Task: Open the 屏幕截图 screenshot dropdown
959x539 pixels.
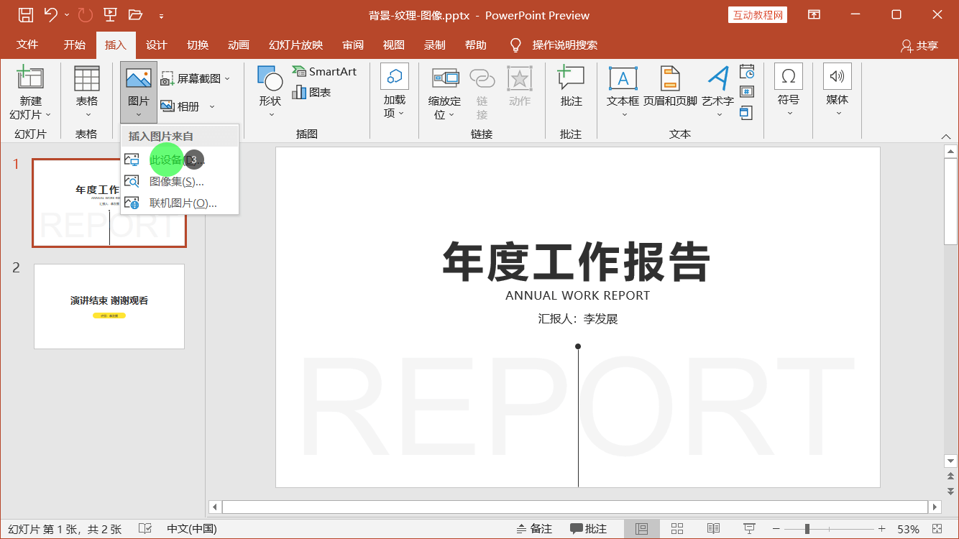Action: [x=195, y=78]
